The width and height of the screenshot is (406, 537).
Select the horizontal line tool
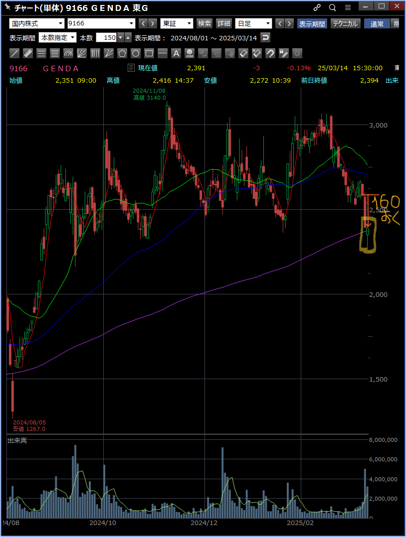click(163, 53)
